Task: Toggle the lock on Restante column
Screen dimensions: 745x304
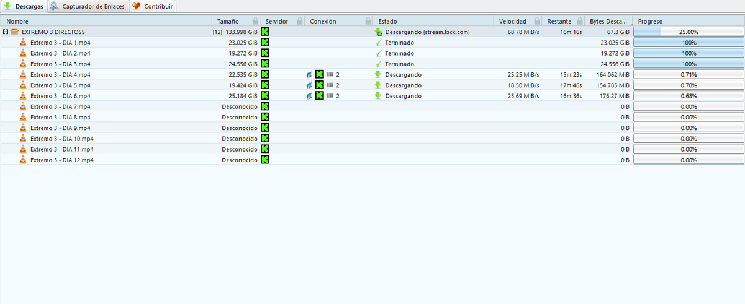Action: click(x=579, y=21)
